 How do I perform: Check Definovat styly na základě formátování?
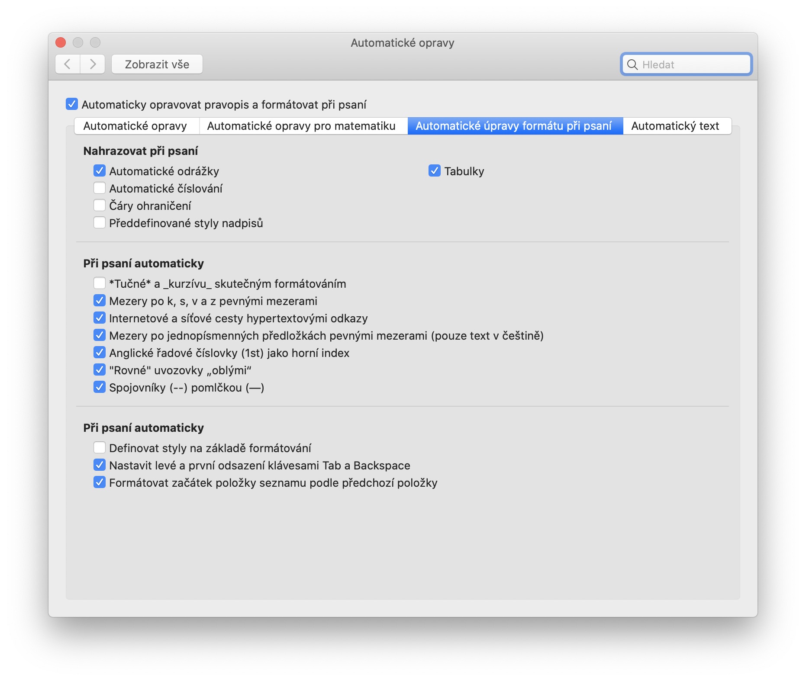[100, 448]
